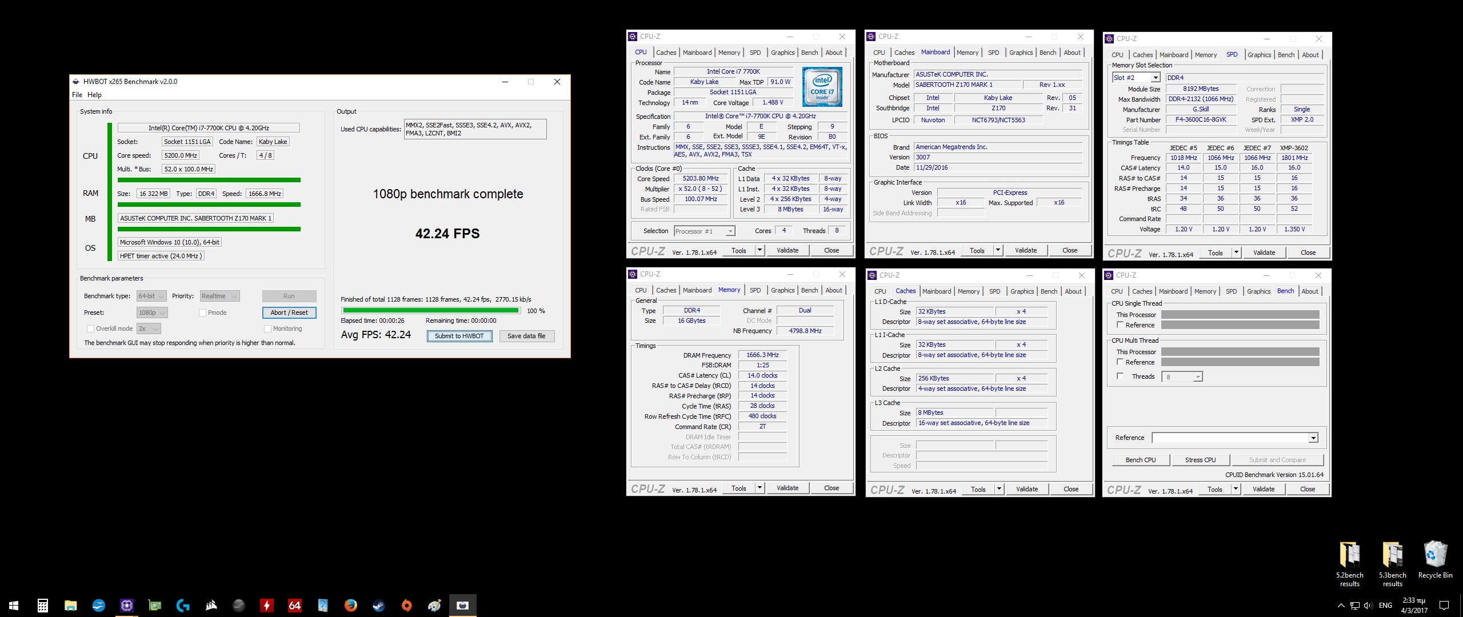Open the Overkill mode 2x dropdown
1463x617 pixels.
pyautogui.click(x=149, y=328)
